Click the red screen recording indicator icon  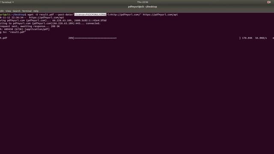coord(269,2)
